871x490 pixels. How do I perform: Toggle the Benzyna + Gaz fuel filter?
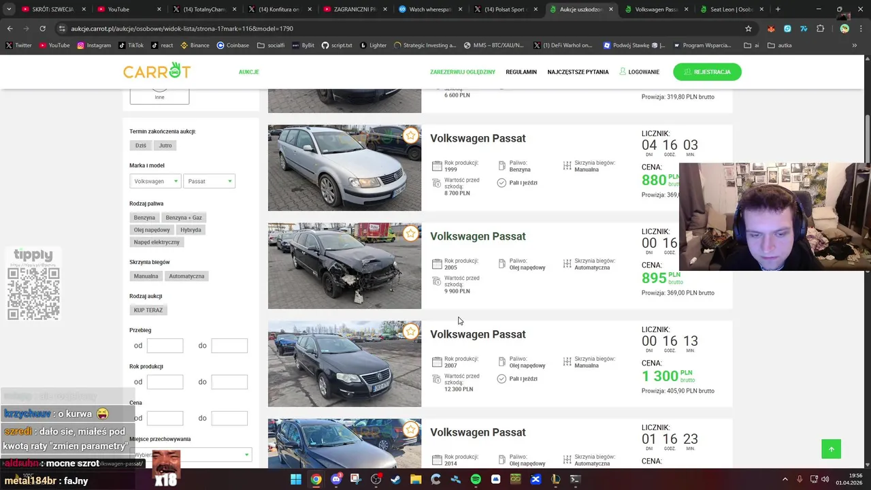(184, 218)
